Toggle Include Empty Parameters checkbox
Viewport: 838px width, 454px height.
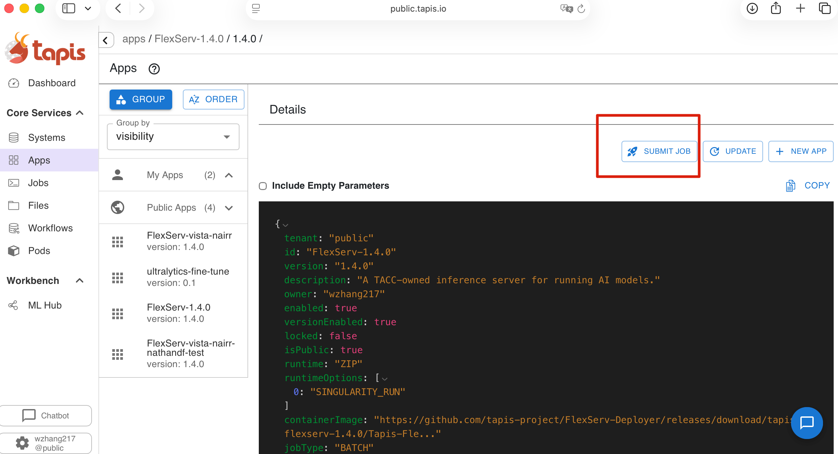click(x=263, y=186)
